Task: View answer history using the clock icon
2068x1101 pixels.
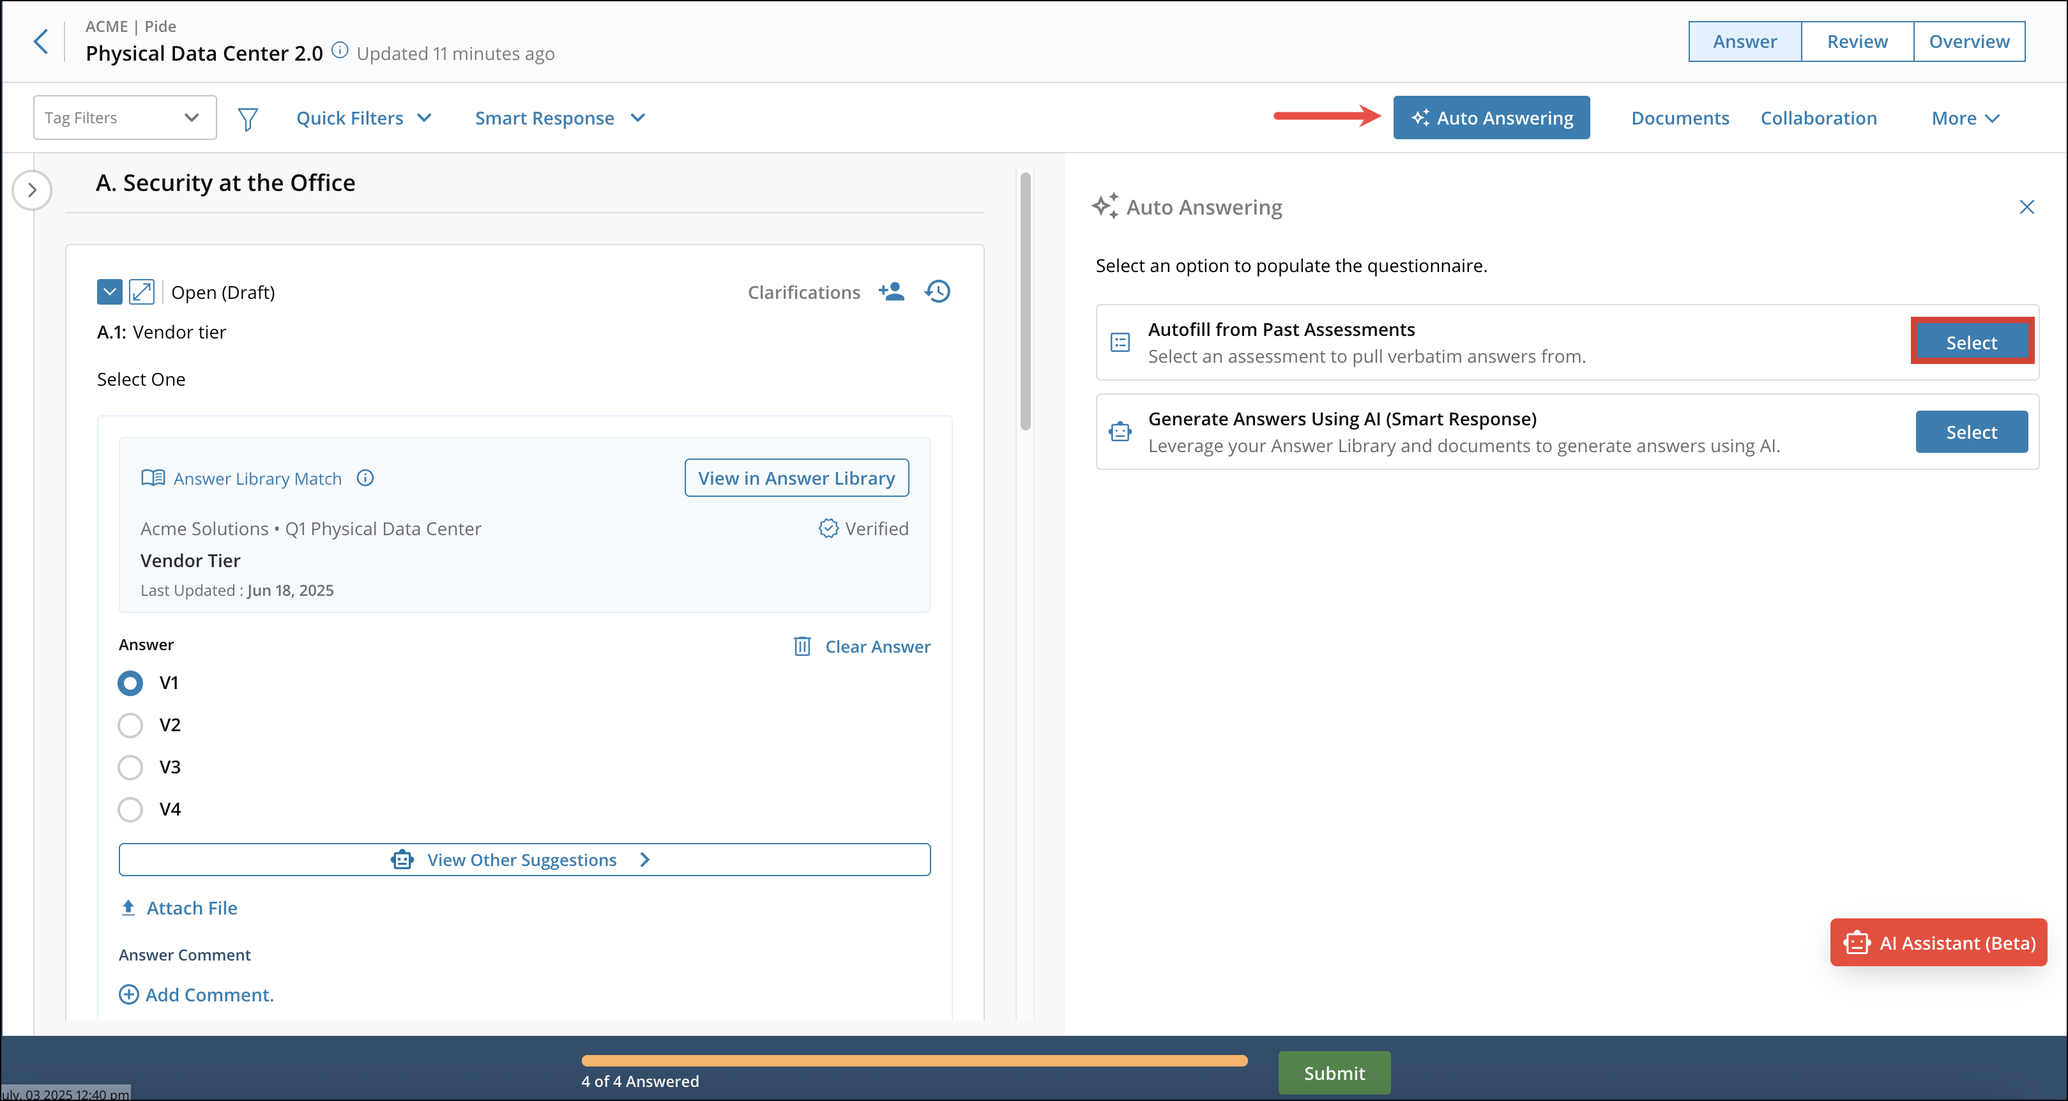Action: click(x=937, y=291)
